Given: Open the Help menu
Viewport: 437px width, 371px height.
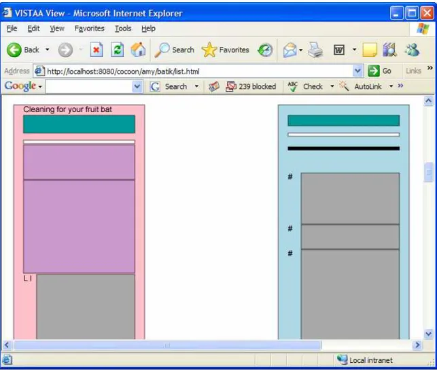Looking at the screenshot, I should click(148, 29).
